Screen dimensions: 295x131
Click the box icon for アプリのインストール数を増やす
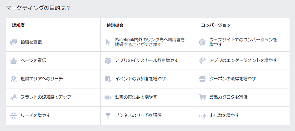click(108, 61)
